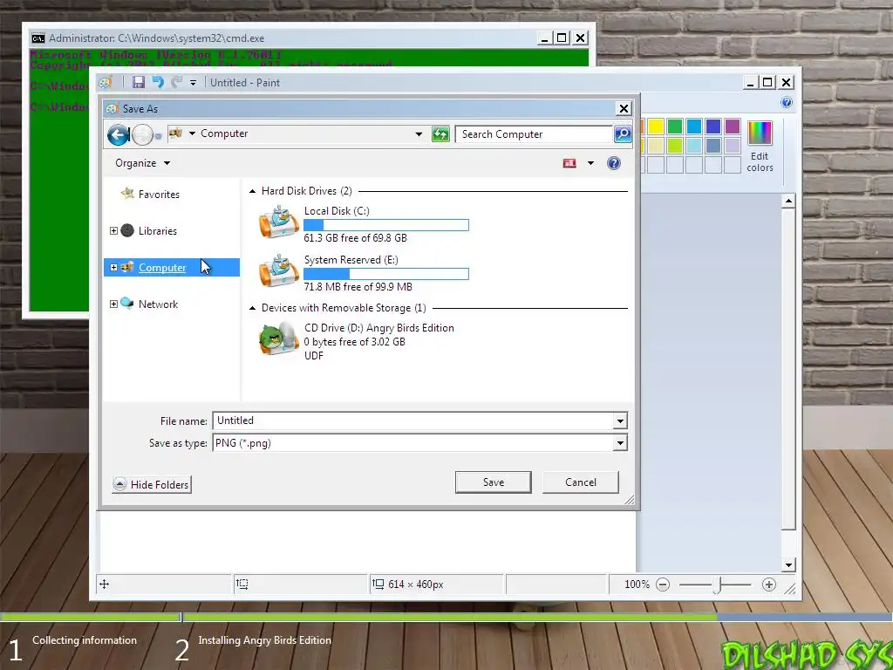The image size is (893, 670).
Task: Select Computer in the navigation pane
Action: tap(162, 267)
